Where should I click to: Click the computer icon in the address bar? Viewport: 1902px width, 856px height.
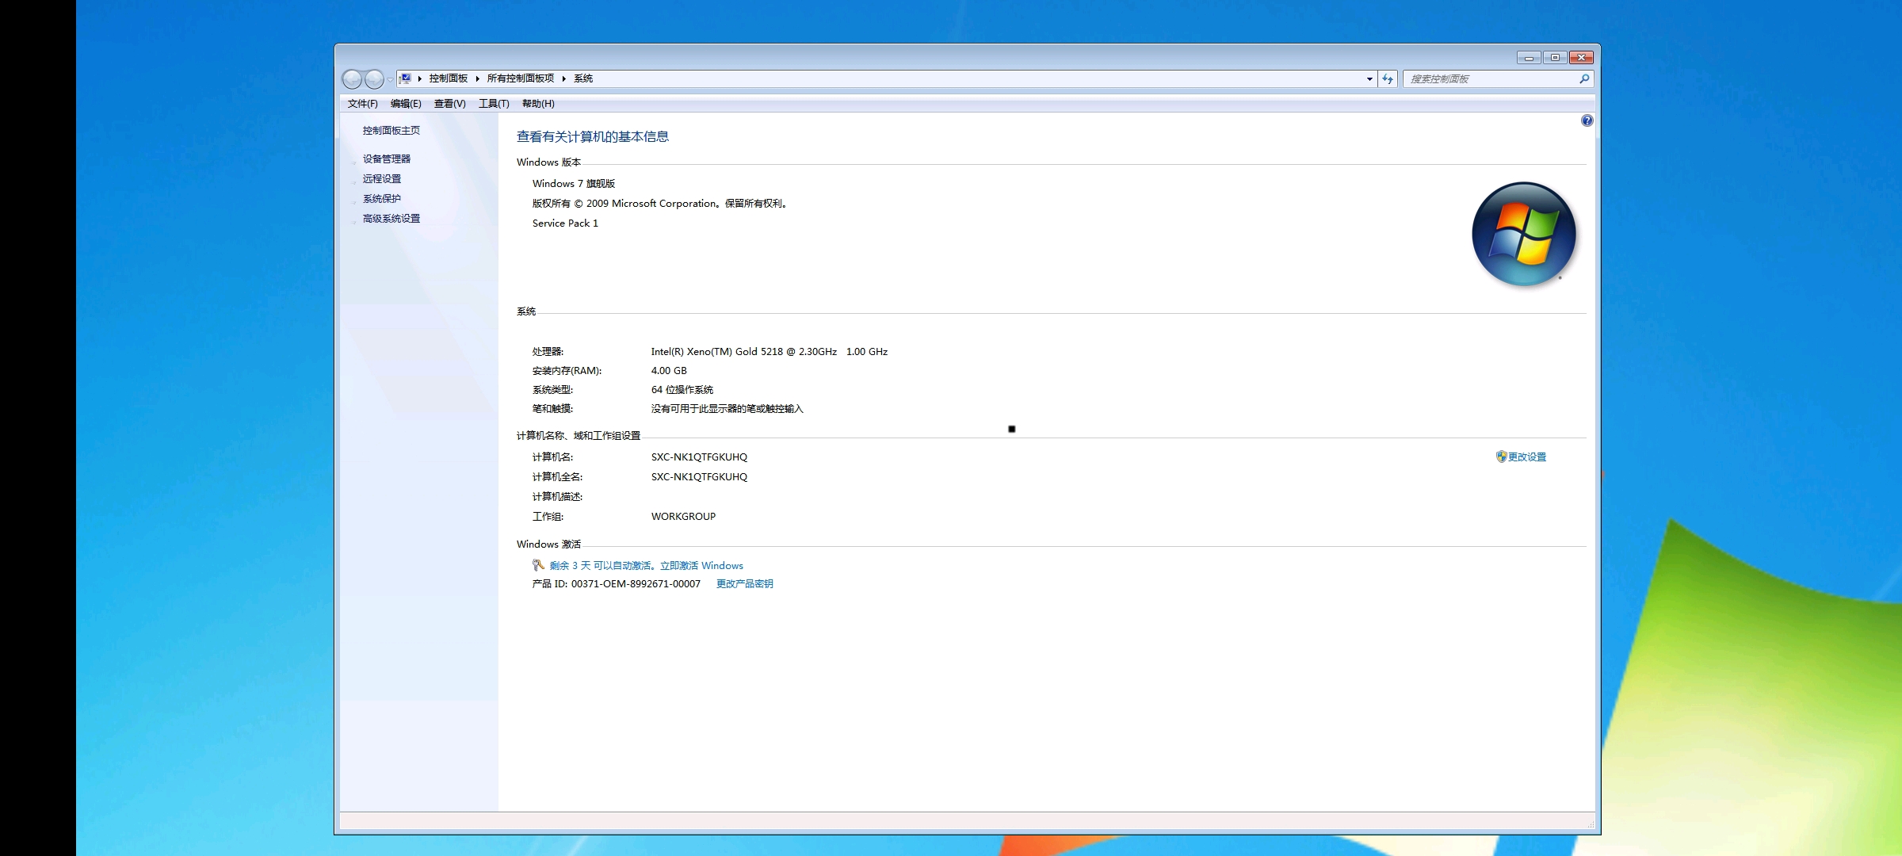pyautogui.click(x=405, y=78)
